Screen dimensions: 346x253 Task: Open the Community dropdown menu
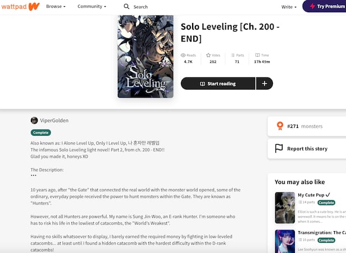(x=92, y=7)
